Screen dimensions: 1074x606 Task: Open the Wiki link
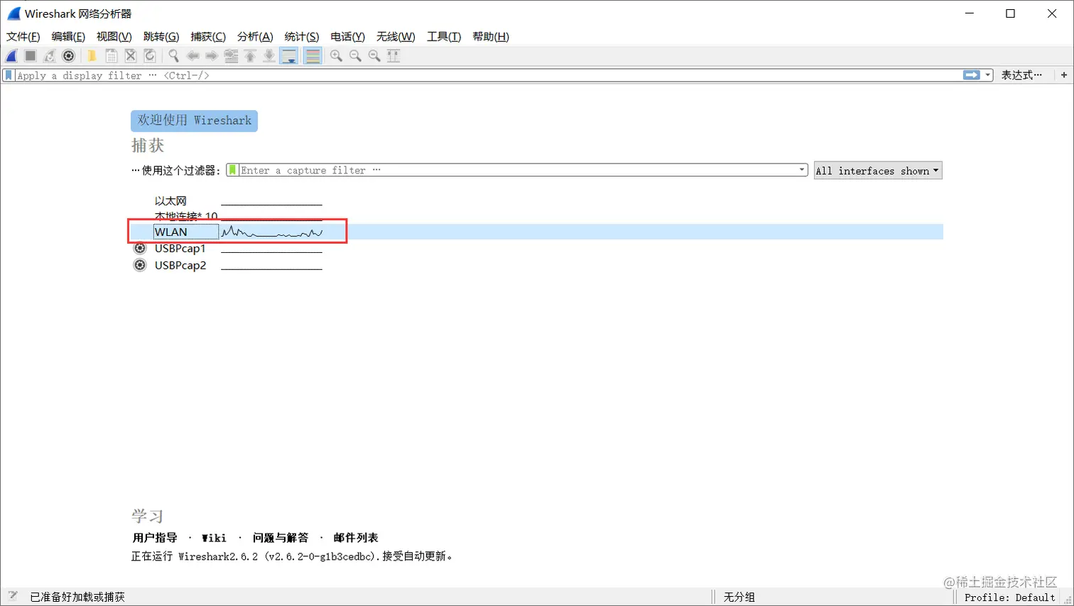coord(214,538)
